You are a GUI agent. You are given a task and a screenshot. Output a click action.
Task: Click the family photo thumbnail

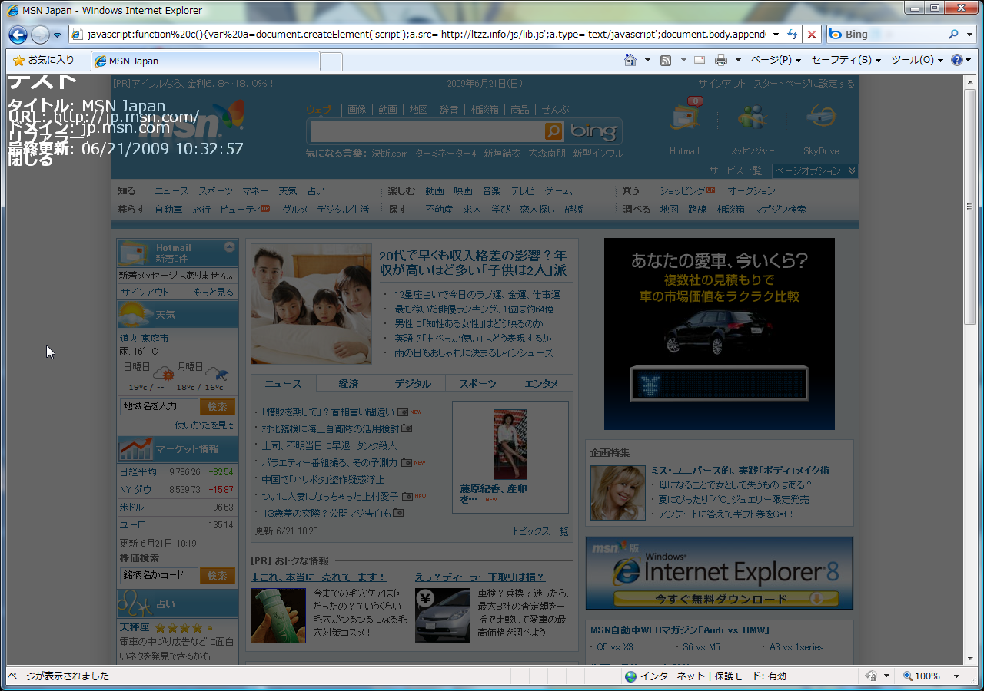click(x=311, y=305)
